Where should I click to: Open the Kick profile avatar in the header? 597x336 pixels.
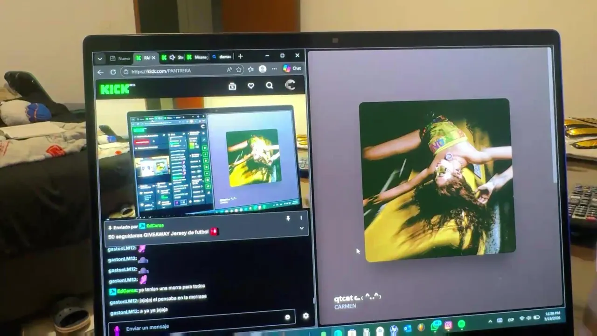pyautogui.click(x=290, y=85)
